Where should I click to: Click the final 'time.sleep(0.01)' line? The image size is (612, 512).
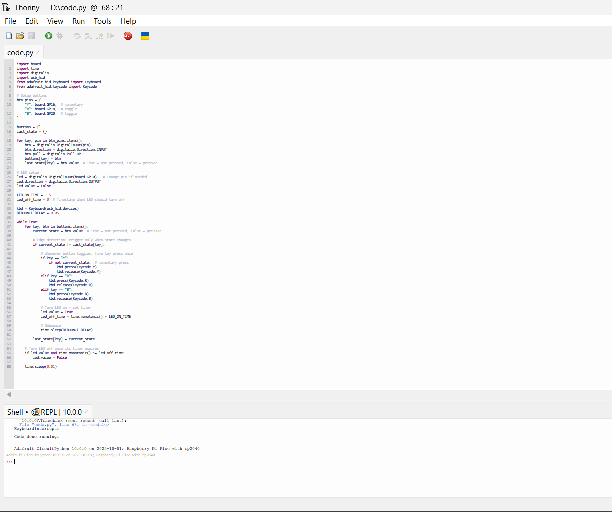click(41, 366)
